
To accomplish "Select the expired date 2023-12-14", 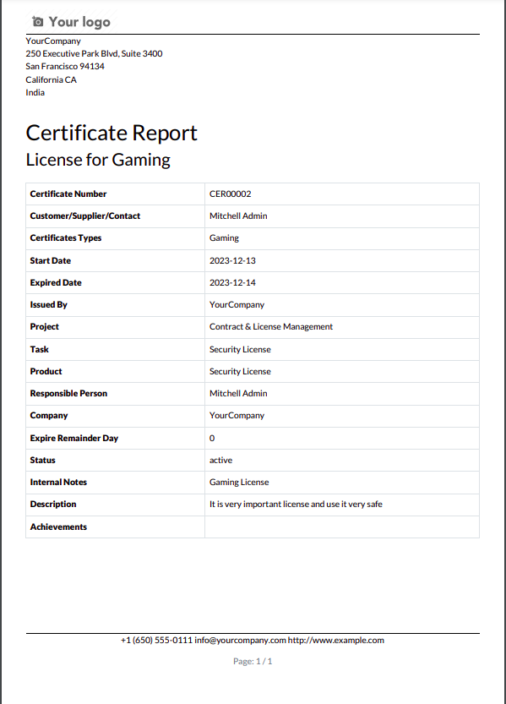I will pos(232,283).
